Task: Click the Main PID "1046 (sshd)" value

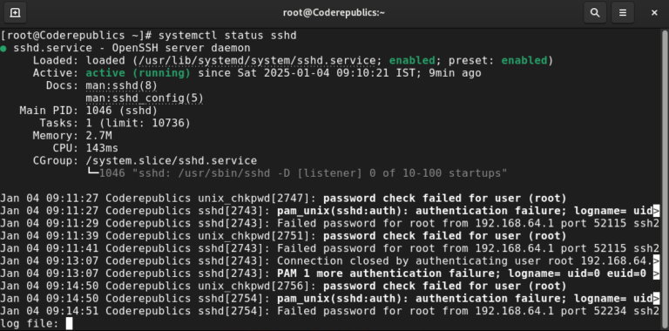Action: (x=122, y=111)
